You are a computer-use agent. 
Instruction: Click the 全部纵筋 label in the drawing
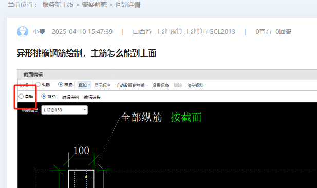(x=141, y=117)
